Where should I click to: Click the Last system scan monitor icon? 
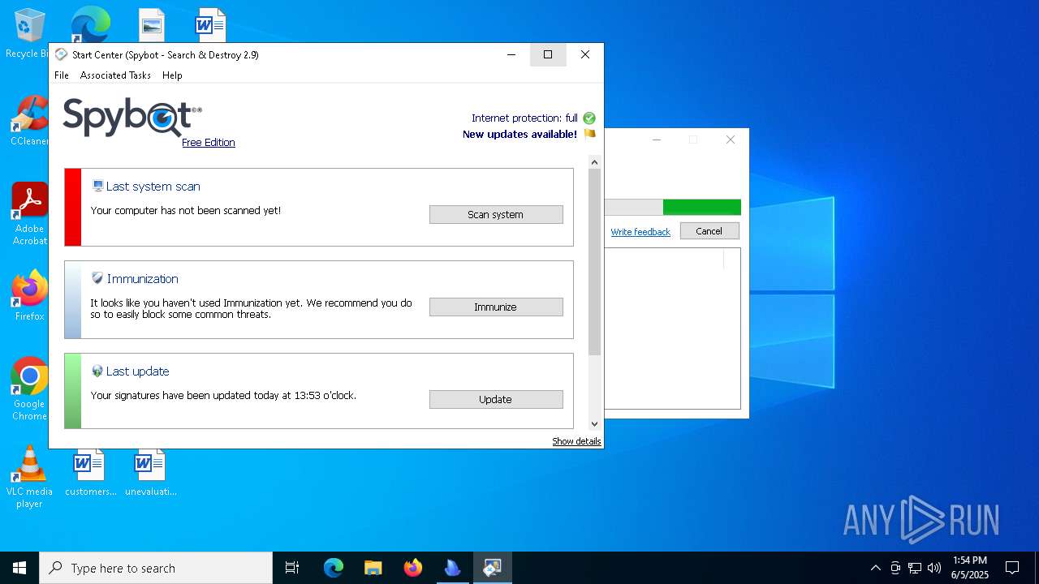coord(98,186)
